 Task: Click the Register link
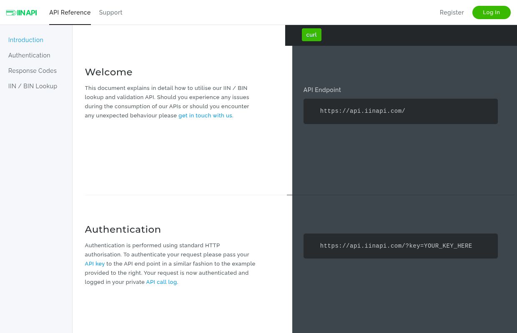[452, 12]
